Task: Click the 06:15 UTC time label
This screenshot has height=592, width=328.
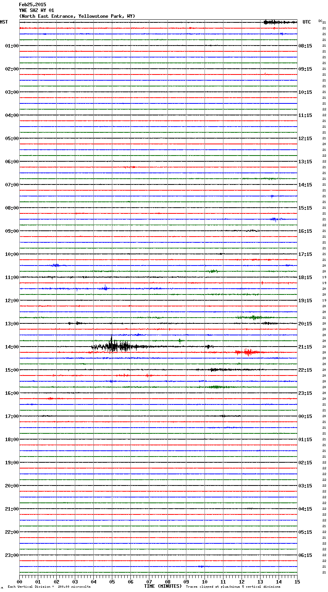Action: pyautogui.click(x=305, y=555)
